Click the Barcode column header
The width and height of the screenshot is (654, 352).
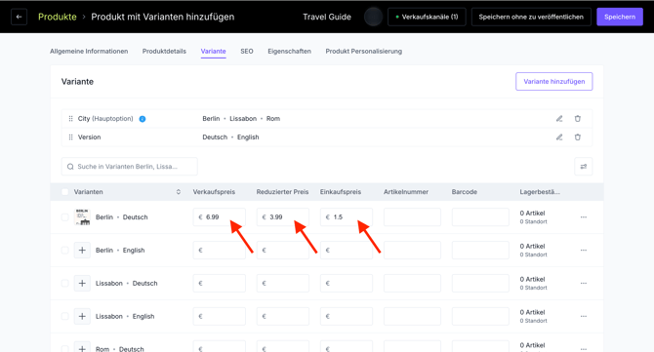tap(465, 192)
